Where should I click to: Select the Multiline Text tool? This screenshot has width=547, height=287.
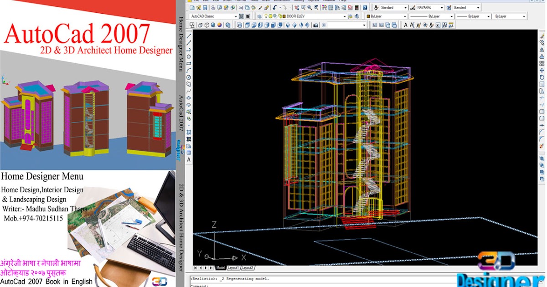189,160
